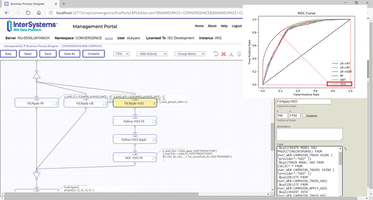Image resolution: width=373 pixels, height=200 pixels.
Task: Select the highlighted Fit/Apply H2O activity
Action: (x=135, y=103)
